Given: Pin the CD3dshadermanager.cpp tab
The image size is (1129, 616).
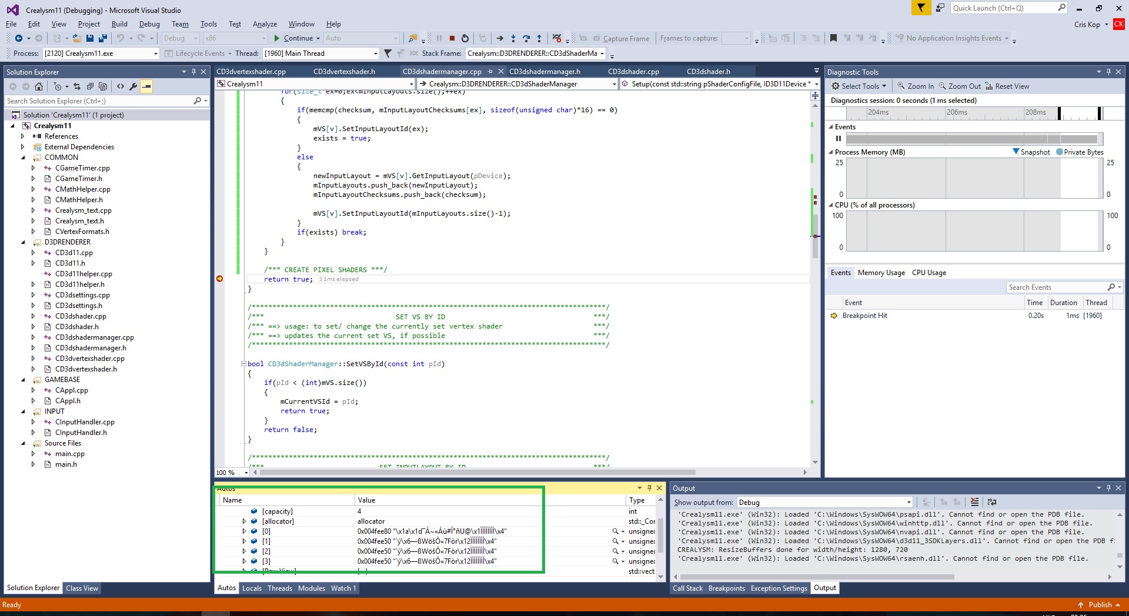Looking at the screenshot, I should coord(490,71).
